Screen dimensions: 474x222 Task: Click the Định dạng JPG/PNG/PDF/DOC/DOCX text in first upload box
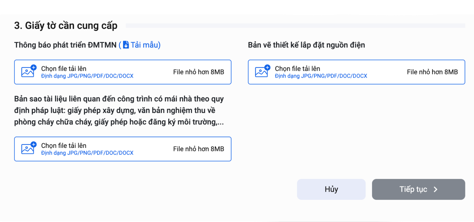point(87,76)
